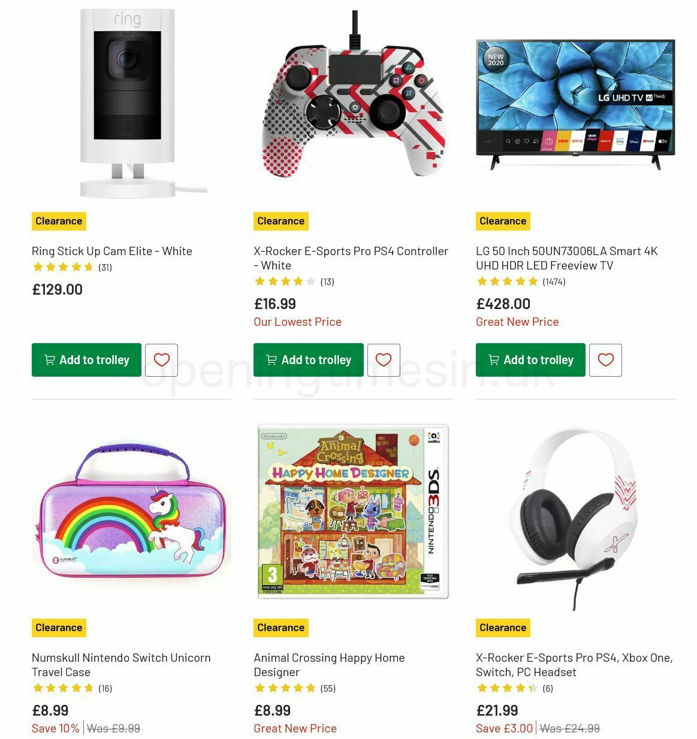Image resolution: width=697 pixels, height=739 pixels.
Task: Add to trolley the Ring Stick Up Cam
Action: tap(86, 360)
